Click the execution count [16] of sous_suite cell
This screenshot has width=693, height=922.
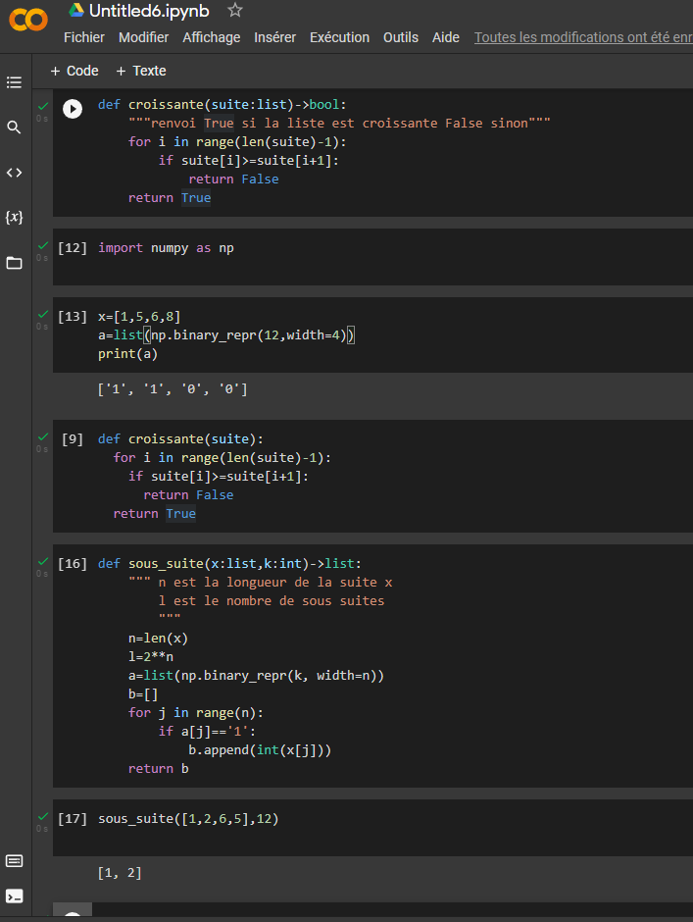point(73,564)
